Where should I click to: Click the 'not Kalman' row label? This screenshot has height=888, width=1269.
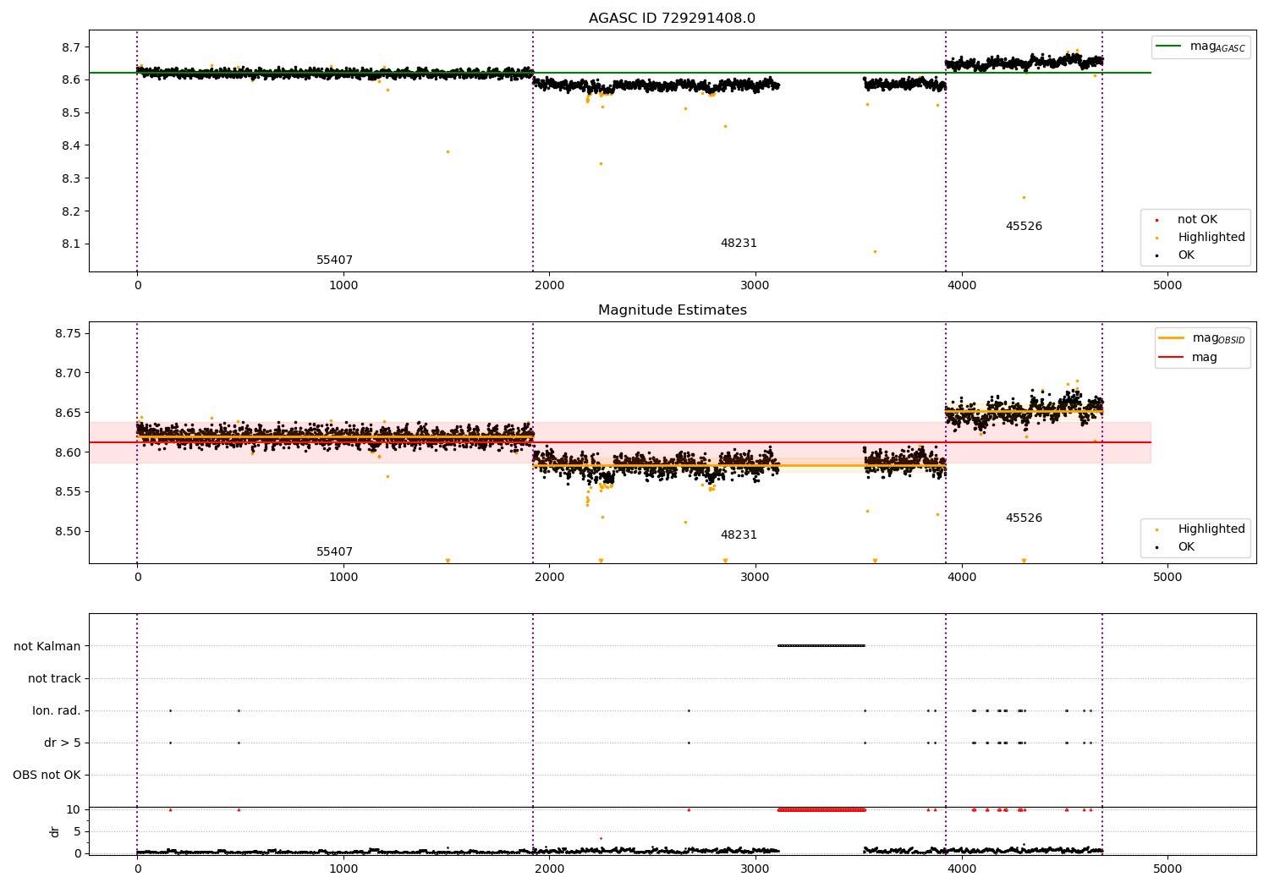coord(47,647)
